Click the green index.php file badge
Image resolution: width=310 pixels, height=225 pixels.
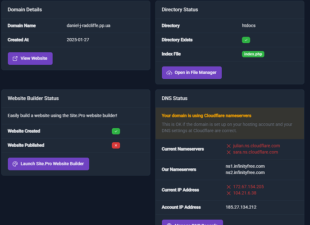point(253,54)
